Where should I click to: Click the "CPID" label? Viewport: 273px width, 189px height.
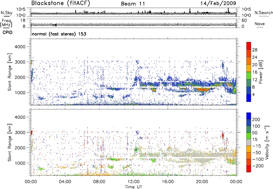(8, 32)
